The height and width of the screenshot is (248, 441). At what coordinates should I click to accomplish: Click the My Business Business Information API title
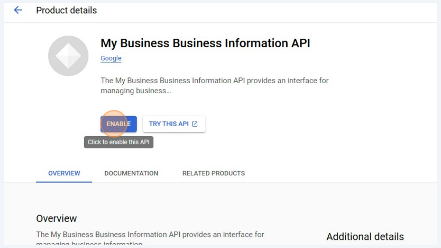205,43
